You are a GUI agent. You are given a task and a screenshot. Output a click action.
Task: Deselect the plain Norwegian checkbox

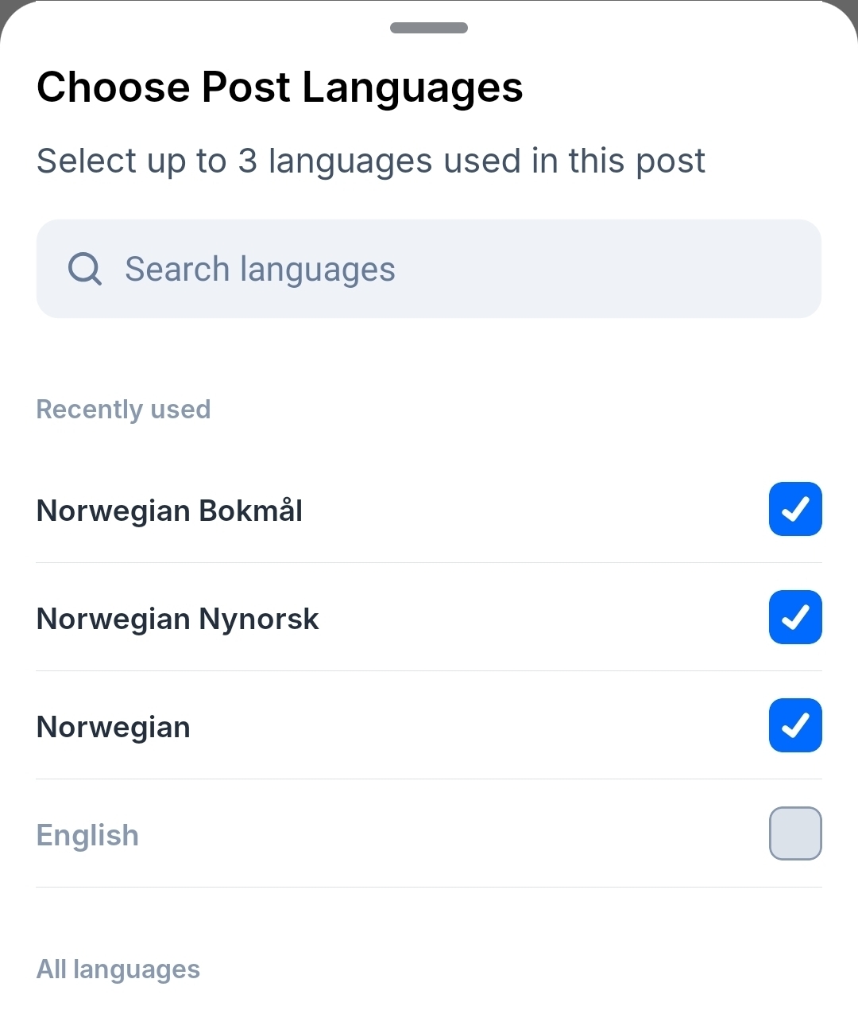[795, 725]
